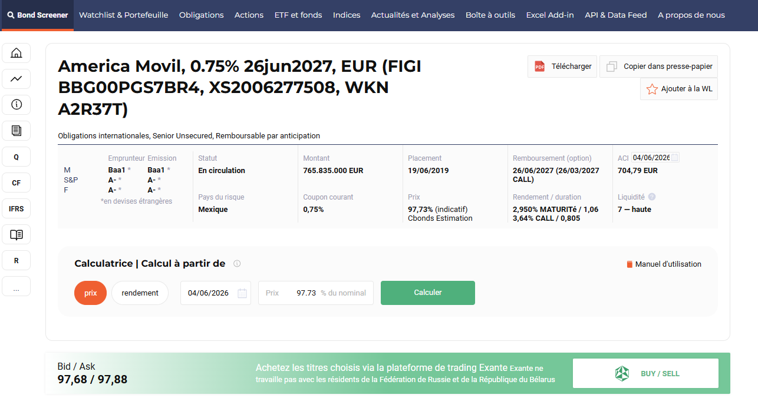Click the orange Manuel d'utilisation book icon
The image size is (758, 398).
click(x=630, y=264)
